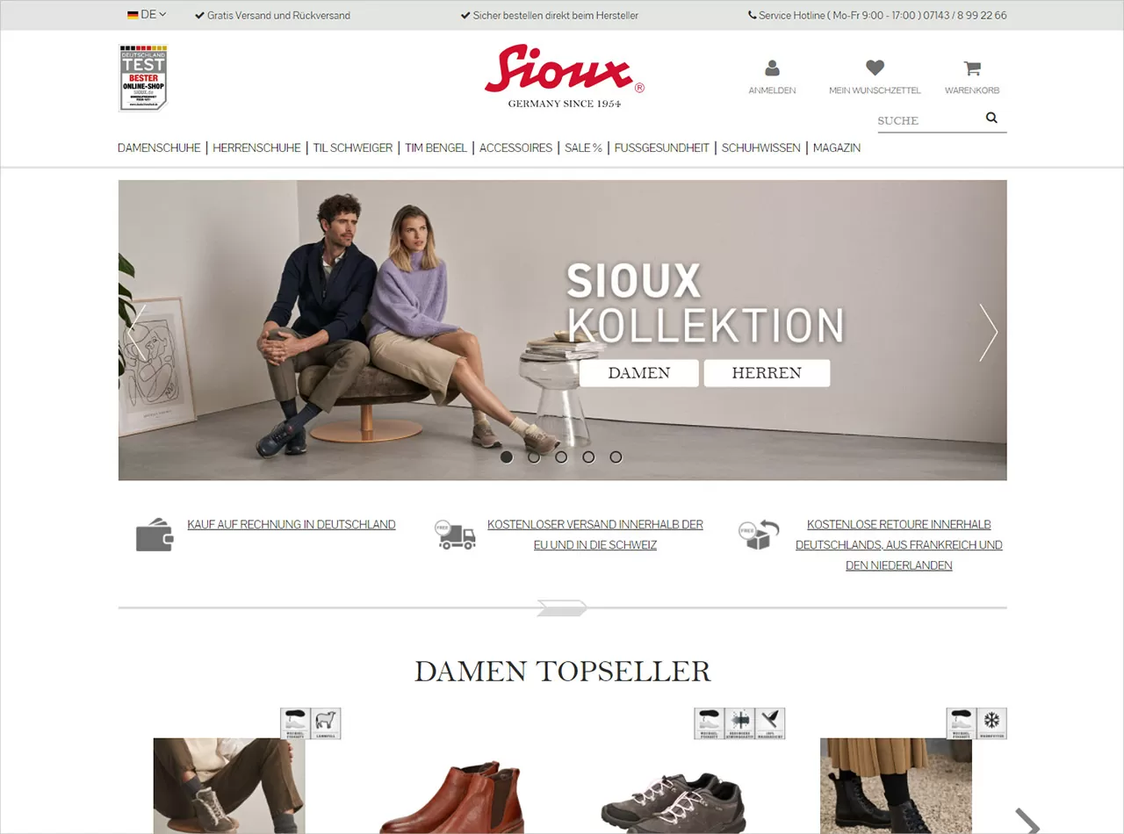Expand the DE language dropdown
Screen dimensions: 1124x834
(x=147, y=15)
